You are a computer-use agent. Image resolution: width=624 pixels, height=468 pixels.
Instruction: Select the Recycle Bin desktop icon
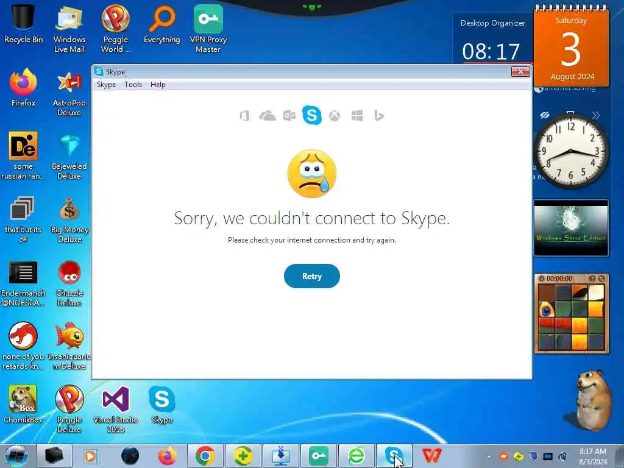point(23,23)
